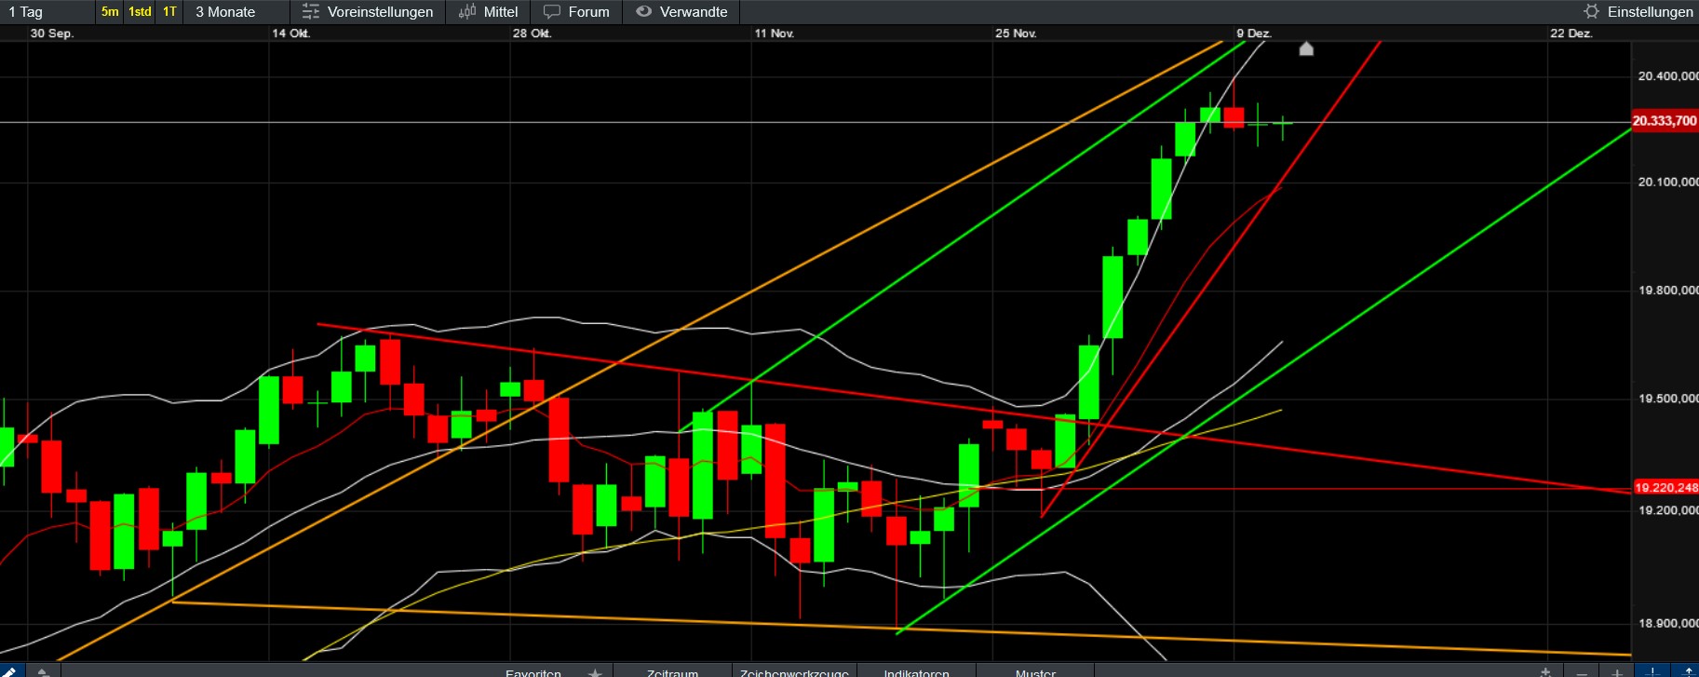
Task: Click the 19.800,000 price axis value
Action: (1667, 291)
